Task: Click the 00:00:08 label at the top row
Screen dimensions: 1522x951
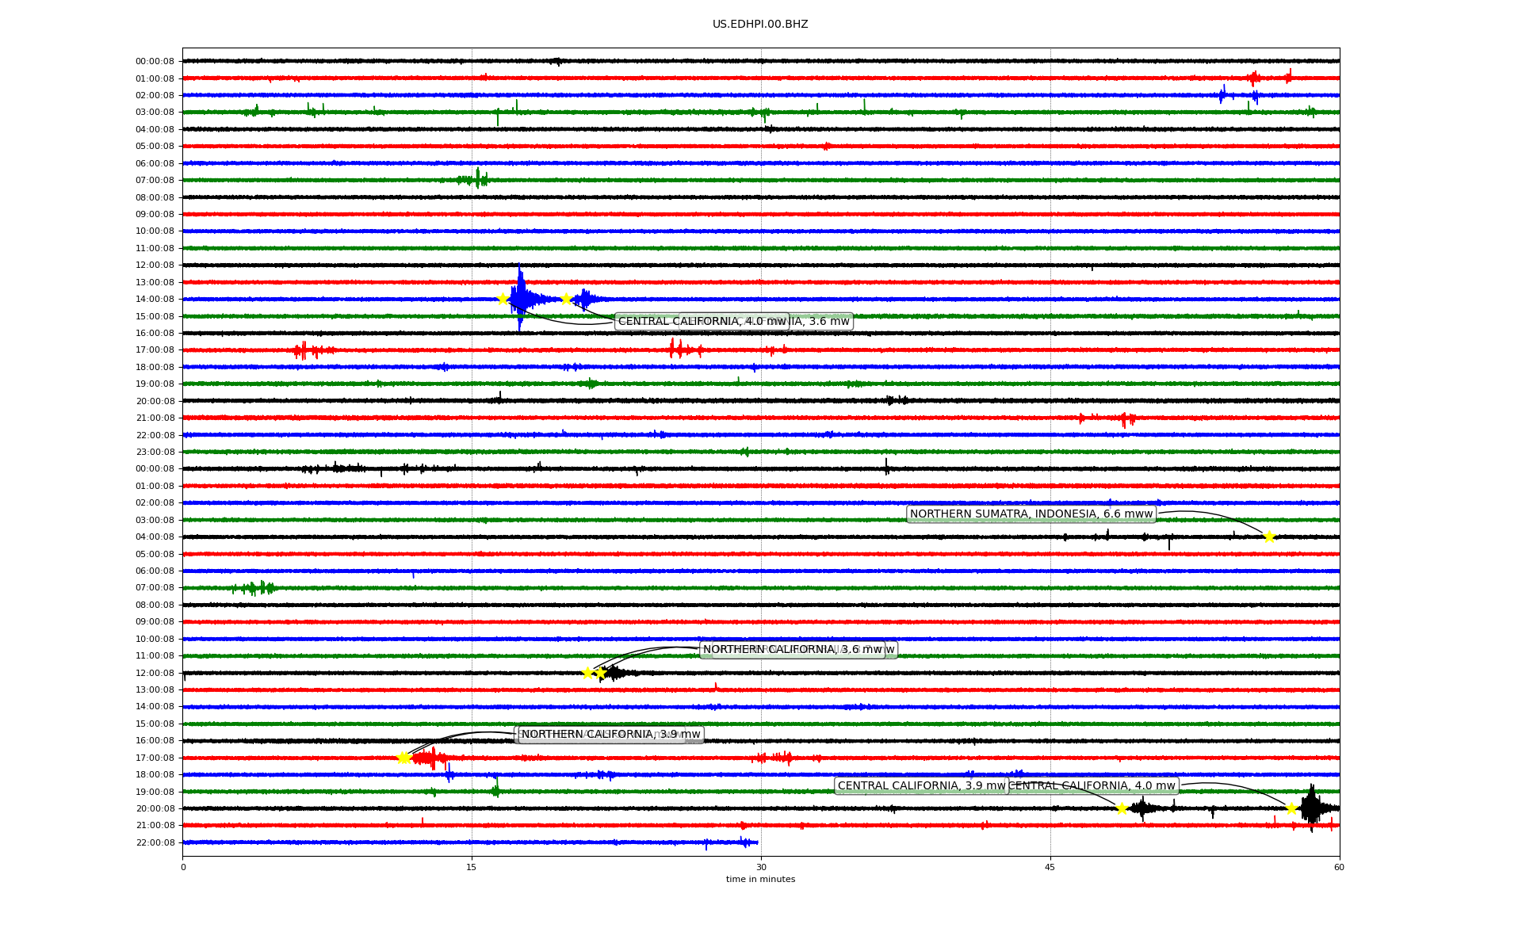Action: coord(155,61)
